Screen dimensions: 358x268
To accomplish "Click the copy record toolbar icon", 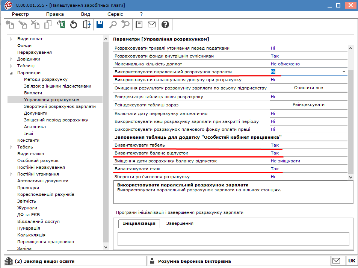I will (x=48, y=24).
